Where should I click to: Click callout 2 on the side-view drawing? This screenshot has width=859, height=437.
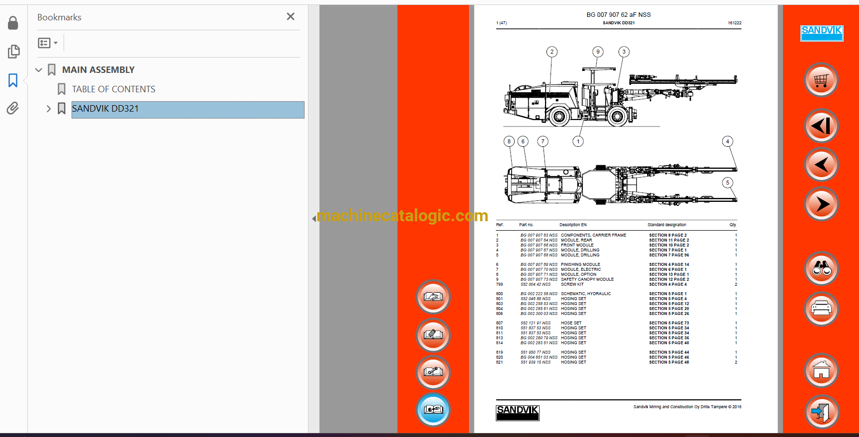(x=551, y=52)
